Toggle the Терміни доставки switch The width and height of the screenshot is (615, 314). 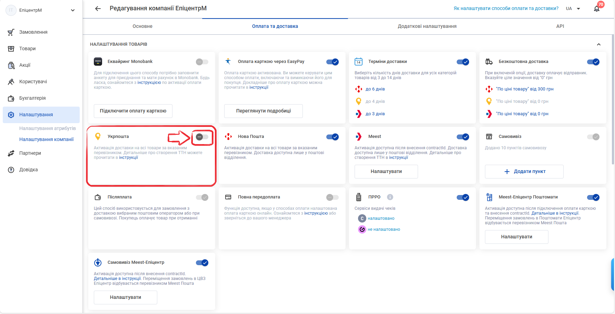click(463, 62)
